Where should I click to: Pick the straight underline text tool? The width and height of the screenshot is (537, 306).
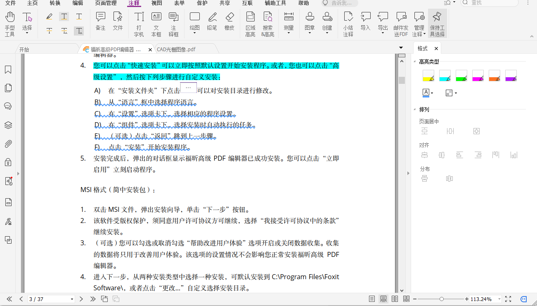click(x=79, y=17)
